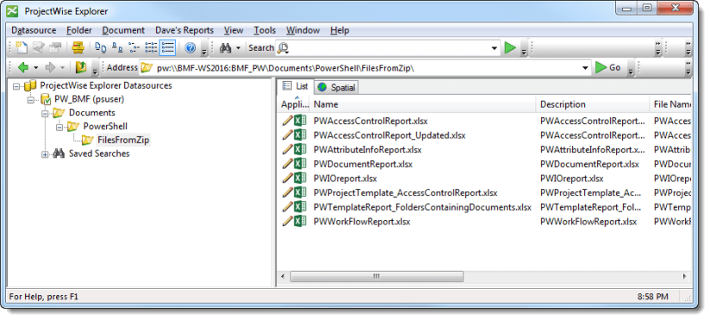
Task: Switch to small icons view
Action: (x=117, y=47)
